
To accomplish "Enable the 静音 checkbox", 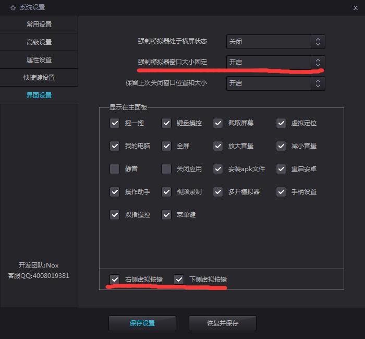I will [x=115, y=169].
